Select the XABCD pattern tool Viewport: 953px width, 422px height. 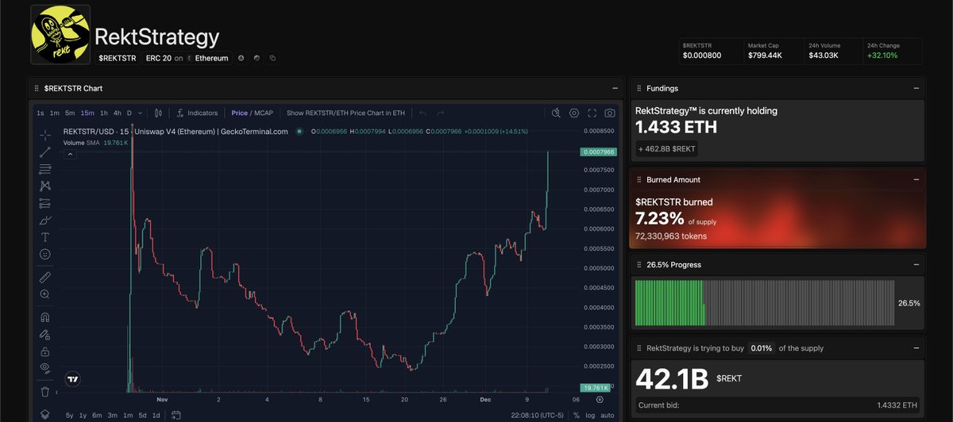[45, 186]
